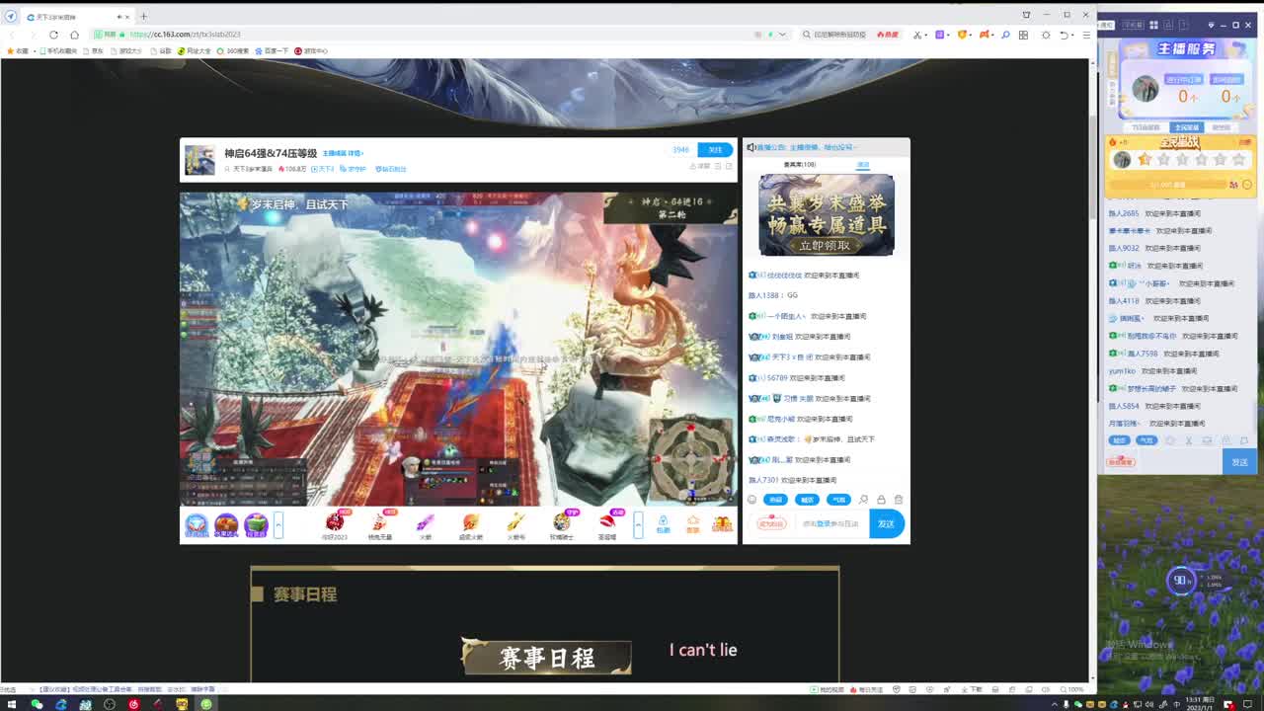Screen dimensions: 1264x711
Task: Toggle the announcement speaker icon
Action: (x=751, y=147)
